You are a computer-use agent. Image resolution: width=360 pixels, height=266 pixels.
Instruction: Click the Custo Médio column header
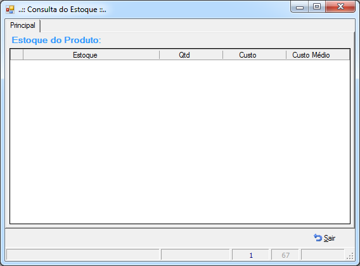(318, 55)
